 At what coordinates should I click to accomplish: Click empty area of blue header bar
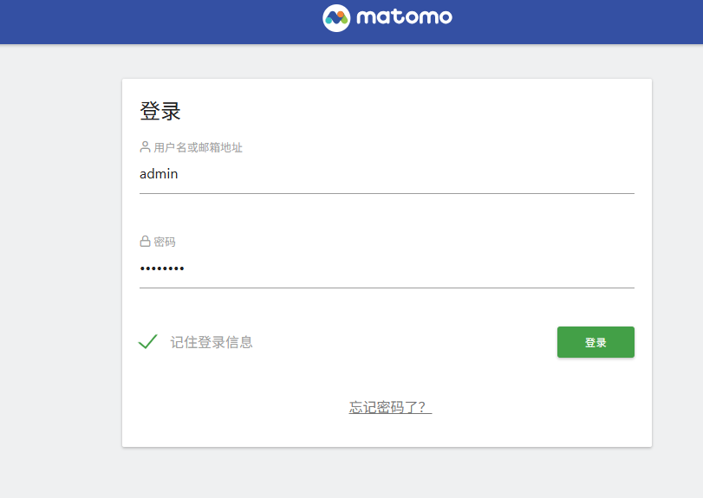coord(134,22)
